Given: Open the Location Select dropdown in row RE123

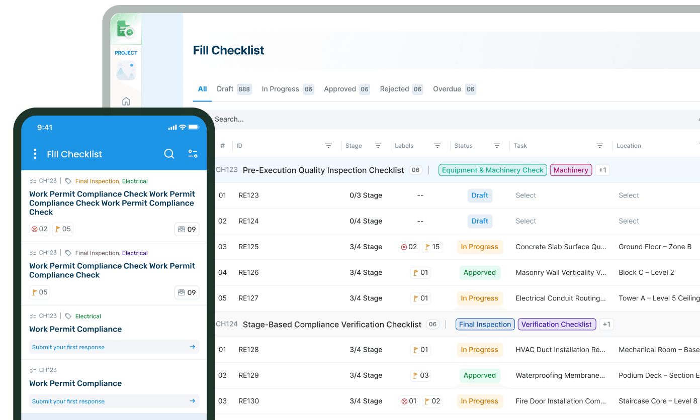Looking at the screenshot, I should pyautogui.click(x=629, y=195).
